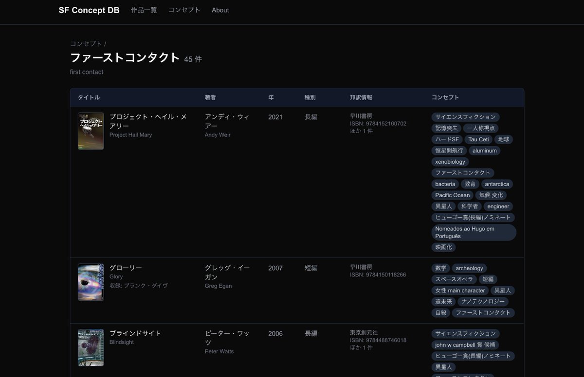Select the engineer concept tag

498,206
